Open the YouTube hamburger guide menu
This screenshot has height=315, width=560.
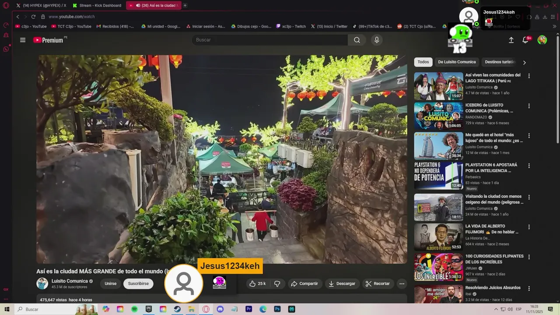click(23, 40)
